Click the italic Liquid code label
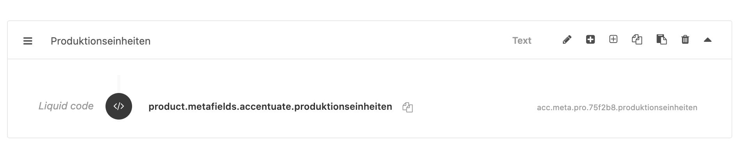744x143 pixels. [x=66, y=106]
